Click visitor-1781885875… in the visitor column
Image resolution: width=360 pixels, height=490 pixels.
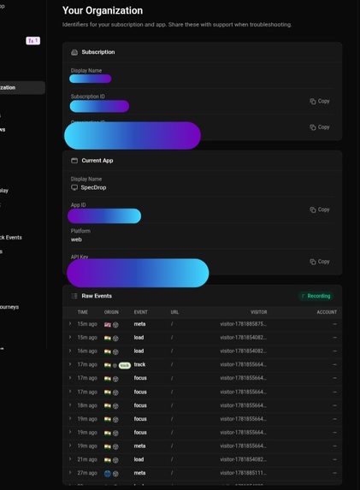click(x=243, y=324)
